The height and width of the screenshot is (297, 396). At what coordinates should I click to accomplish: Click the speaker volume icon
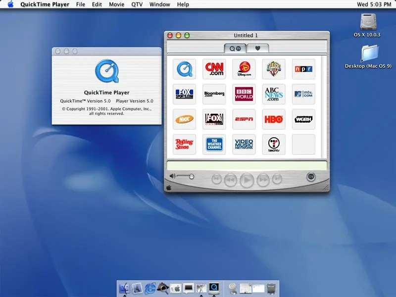point(172,176)
